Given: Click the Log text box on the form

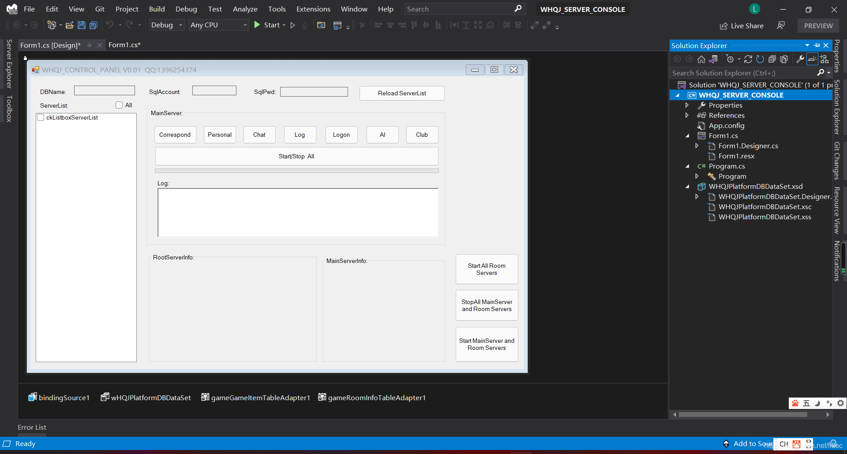Looking at the screenshot, I should pyautogui.click(x=298, y=213).
